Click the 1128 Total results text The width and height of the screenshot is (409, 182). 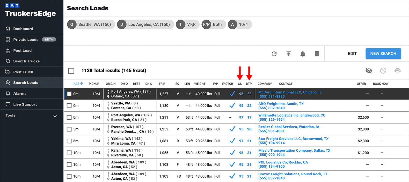[114, 71]
